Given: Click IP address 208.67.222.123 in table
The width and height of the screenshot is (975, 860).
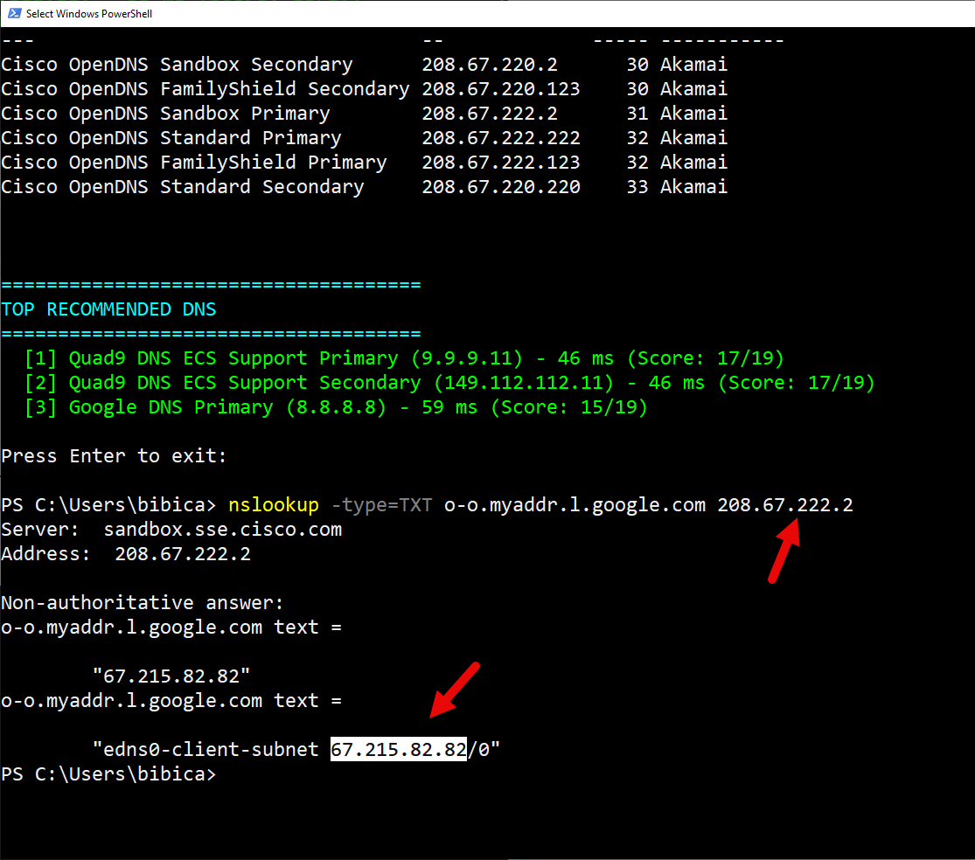Looking at the screenshot, I should click(501, 163).
